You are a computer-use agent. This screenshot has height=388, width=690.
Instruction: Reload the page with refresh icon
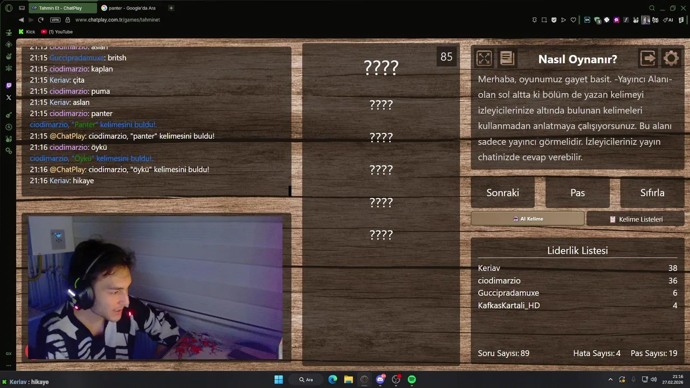click(40, 20)
